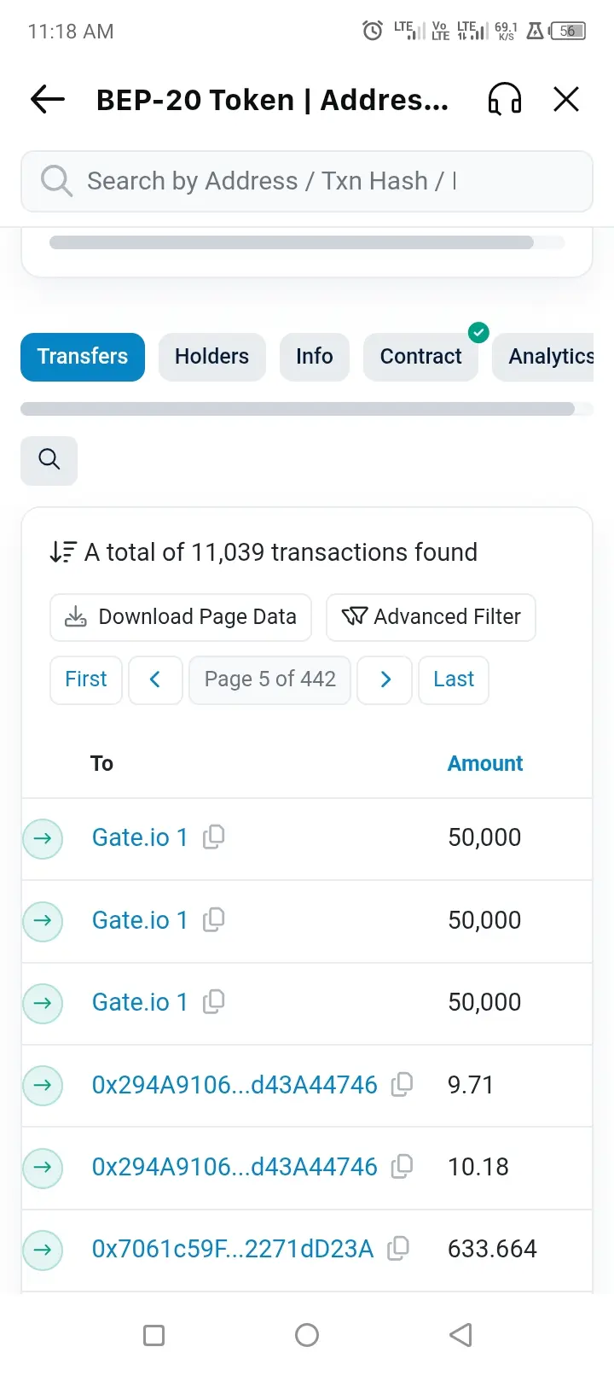Select the Info tab

click(x=314, y=357)
